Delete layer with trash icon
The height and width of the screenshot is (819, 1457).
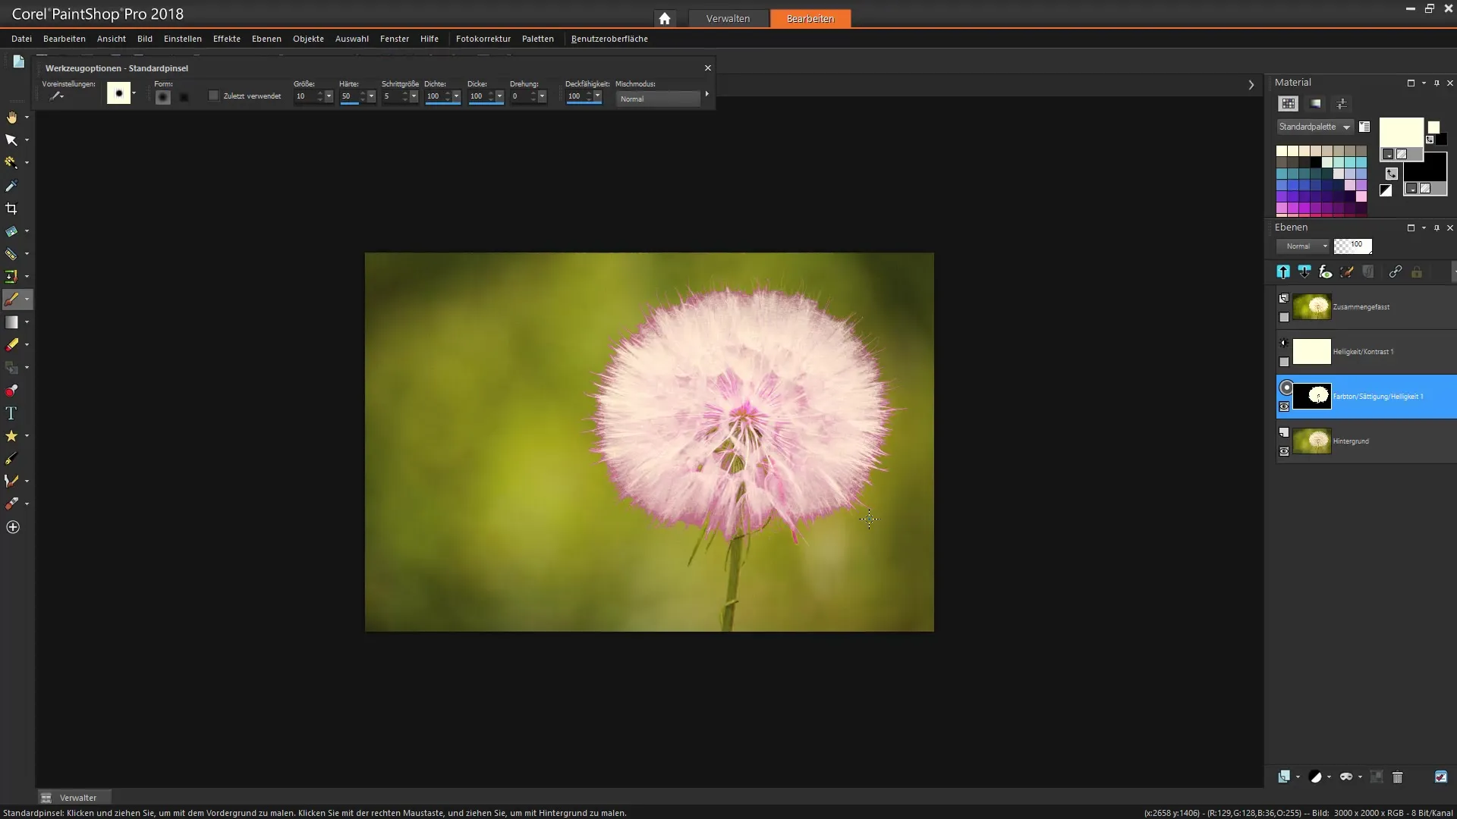(1398, 777)
